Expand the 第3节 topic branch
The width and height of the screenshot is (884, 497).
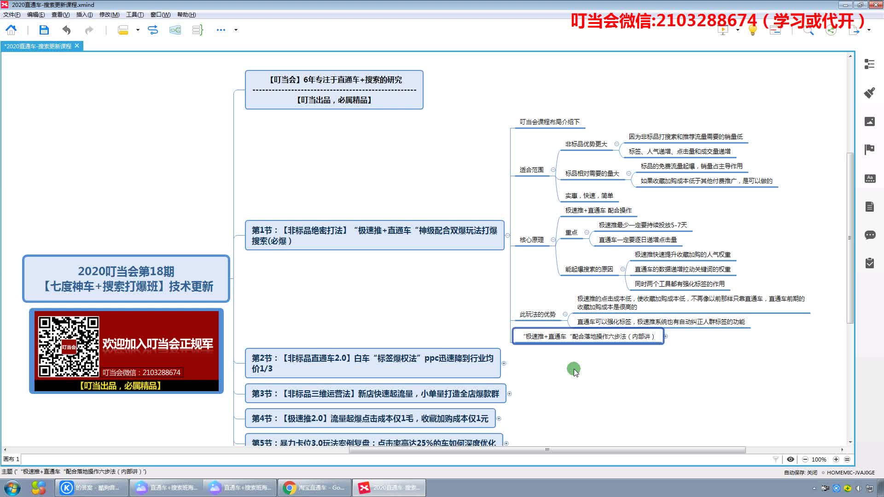point(509,393)
